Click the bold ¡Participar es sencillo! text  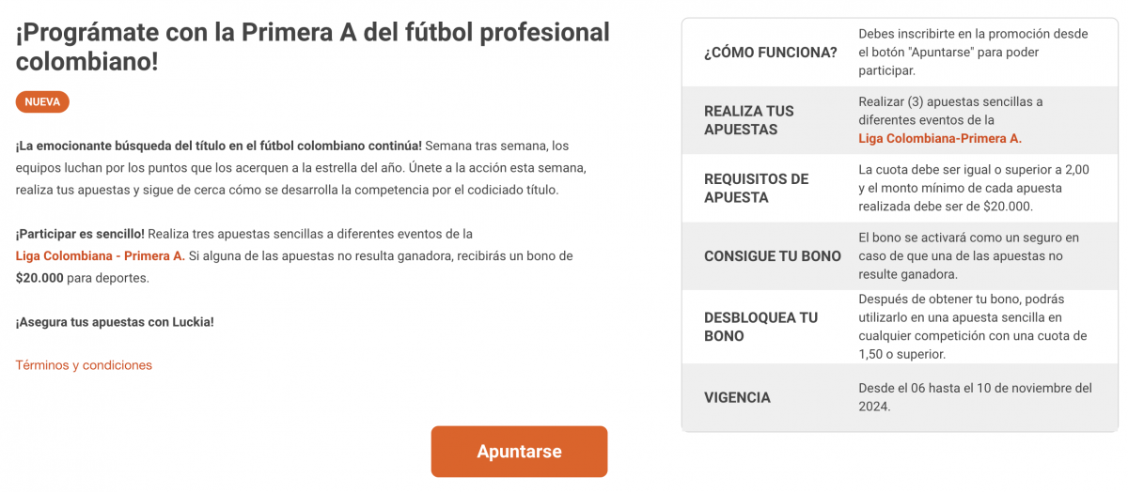(x=80, y=233)
